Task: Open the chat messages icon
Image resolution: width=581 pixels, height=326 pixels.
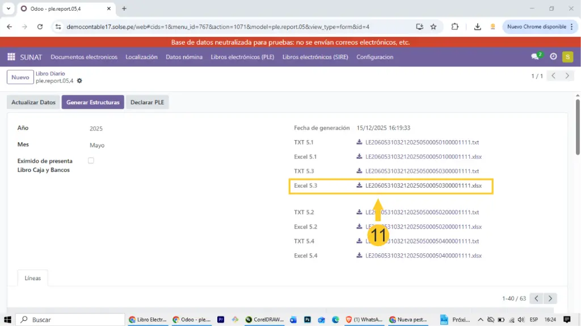Action: [535, 57]
